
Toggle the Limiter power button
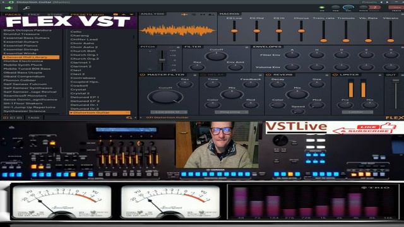[x=335, y=75]
